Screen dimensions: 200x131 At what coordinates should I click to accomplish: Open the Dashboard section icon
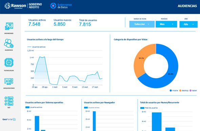click(9, 26)
